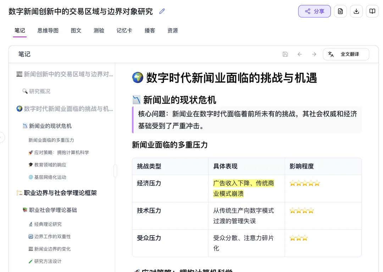Open the 播客 tab
Screen dimensions: 383x272
(150, 30)
